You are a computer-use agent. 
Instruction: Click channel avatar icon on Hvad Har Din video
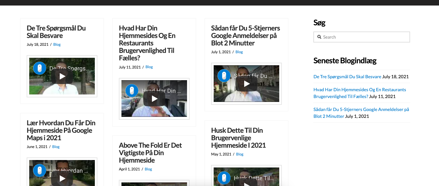point(132,91)
